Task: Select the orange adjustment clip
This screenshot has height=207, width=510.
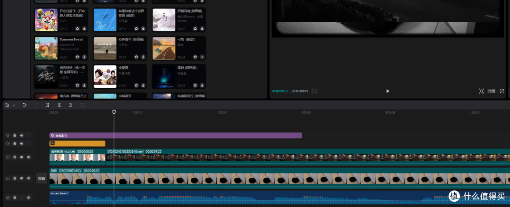Action: 77,144
